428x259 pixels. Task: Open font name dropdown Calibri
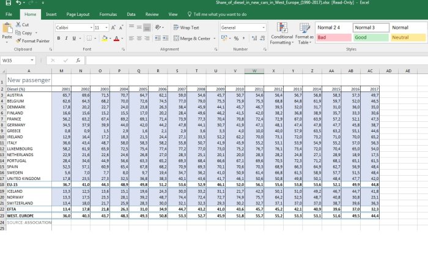[91, 28]
